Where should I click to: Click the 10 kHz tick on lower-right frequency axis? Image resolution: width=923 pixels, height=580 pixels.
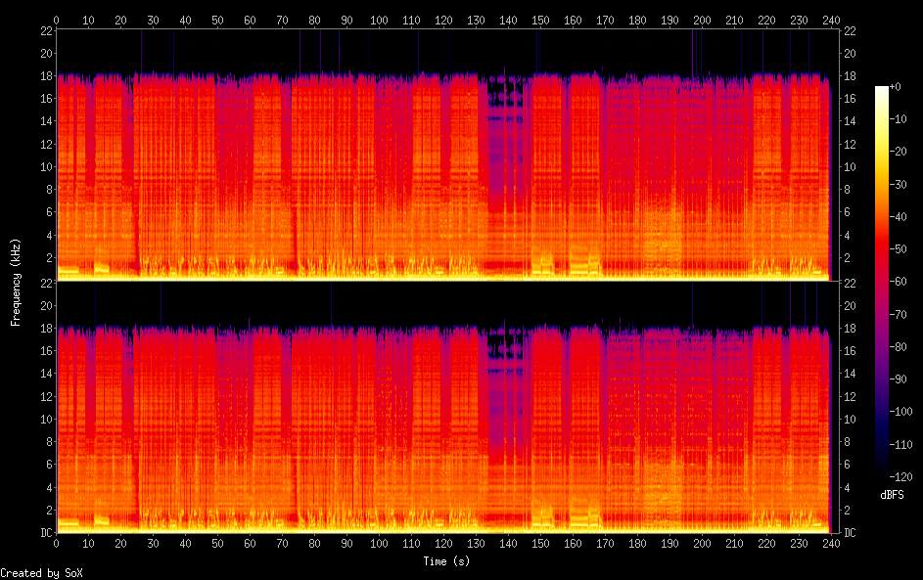pos(850,419)
